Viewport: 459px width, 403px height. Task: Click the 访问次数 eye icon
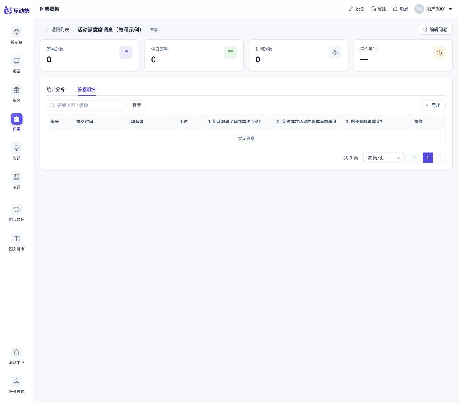(335, 53)
